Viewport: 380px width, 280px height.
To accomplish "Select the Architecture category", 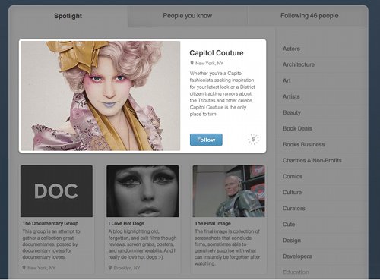I will [321, 64].
